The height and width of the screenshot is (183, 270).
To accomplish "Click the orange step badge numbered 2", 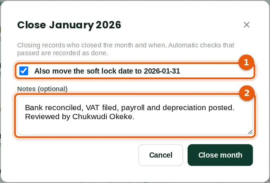I will (247, 93).
